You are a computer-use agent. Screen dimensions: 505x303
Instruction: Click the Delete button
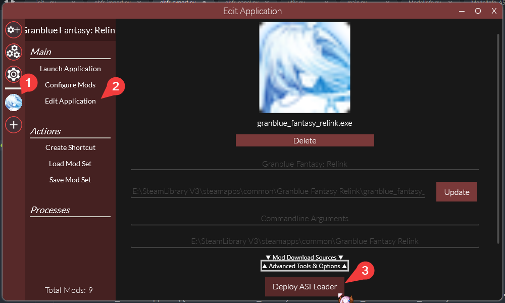point(305,140)
